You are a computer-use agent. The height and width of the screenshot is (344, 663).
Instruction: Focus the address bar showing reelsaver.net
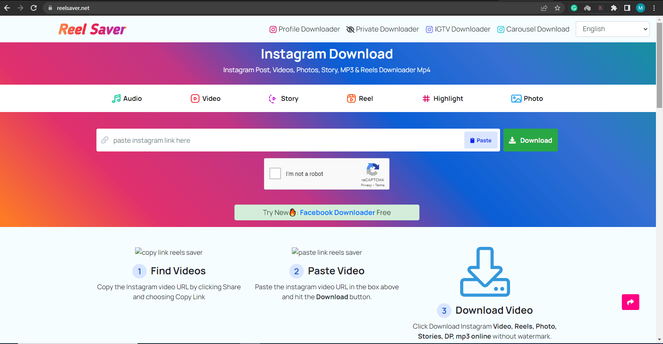point(291,8)
